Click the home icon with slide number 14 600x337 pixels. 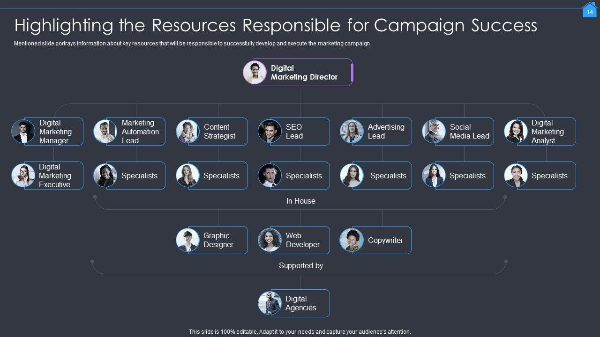(x=590, y=10)
